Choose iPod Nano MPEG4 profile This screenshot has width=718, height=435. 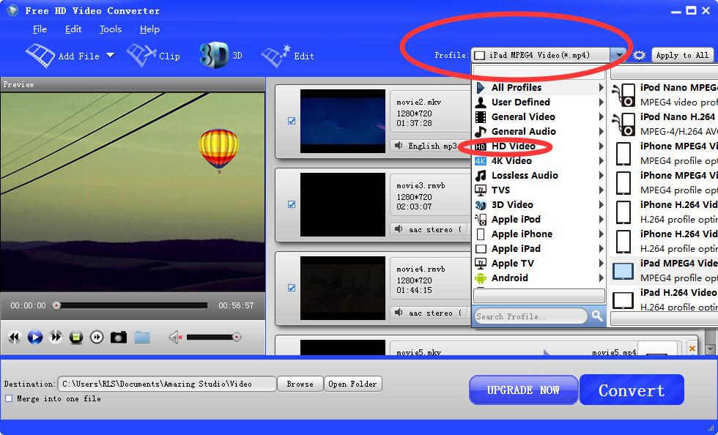(x=664, y=94)
